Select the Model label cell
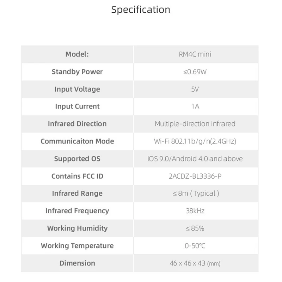The image size is (282, 282). coord(77,54)
